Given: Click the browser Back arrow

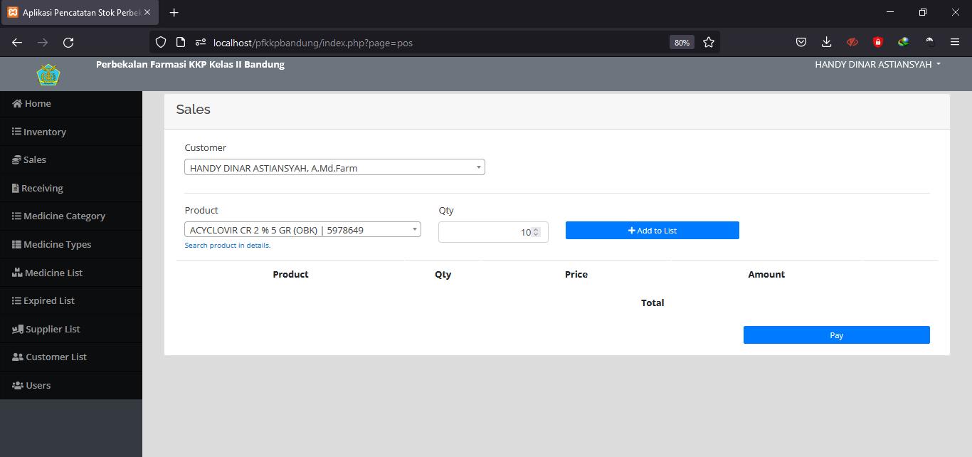Looking at the screenshot, I should (17, 42).
